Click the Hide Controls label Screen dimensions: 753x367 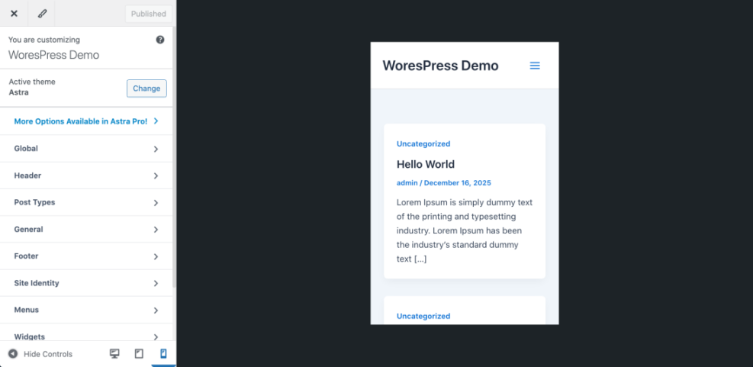48,354
